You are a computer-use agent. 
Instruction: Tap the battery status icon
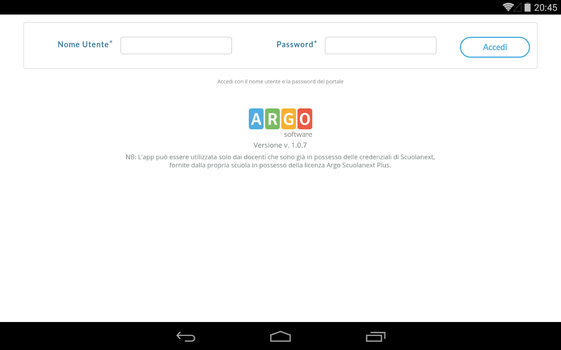click(527, 7)
